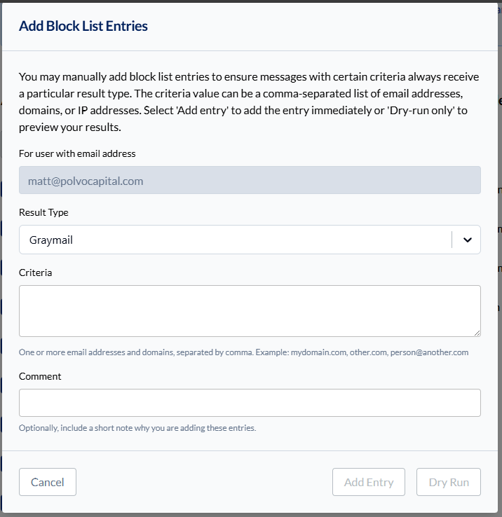The image size is (502, 517).
Task: Select the Graymail text in dropdown
Action: coord(51,240)
